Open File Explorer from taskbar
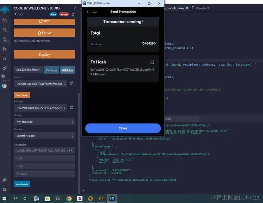Screen dimensions: 263x203 37,199
